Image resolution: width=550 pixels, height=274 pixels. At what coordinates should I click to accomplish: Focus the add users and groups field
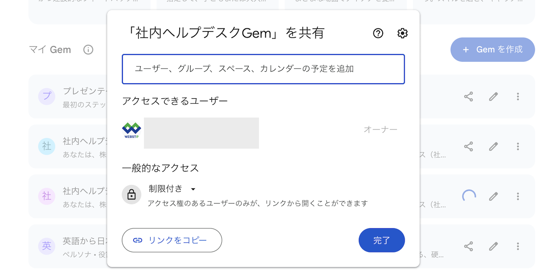263,69
